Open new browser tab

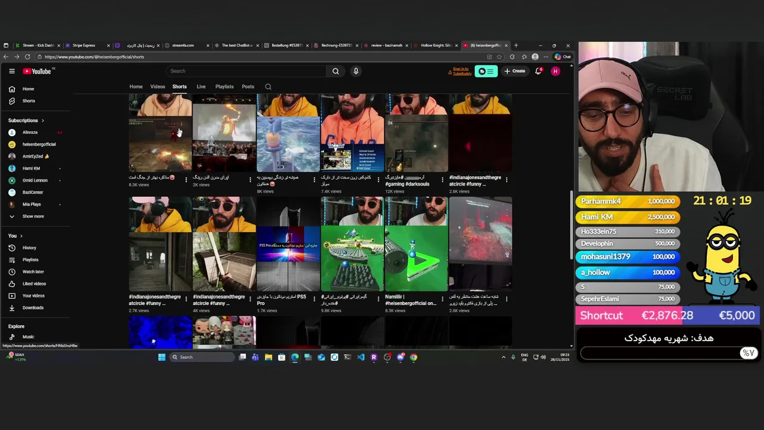(516, 45)
